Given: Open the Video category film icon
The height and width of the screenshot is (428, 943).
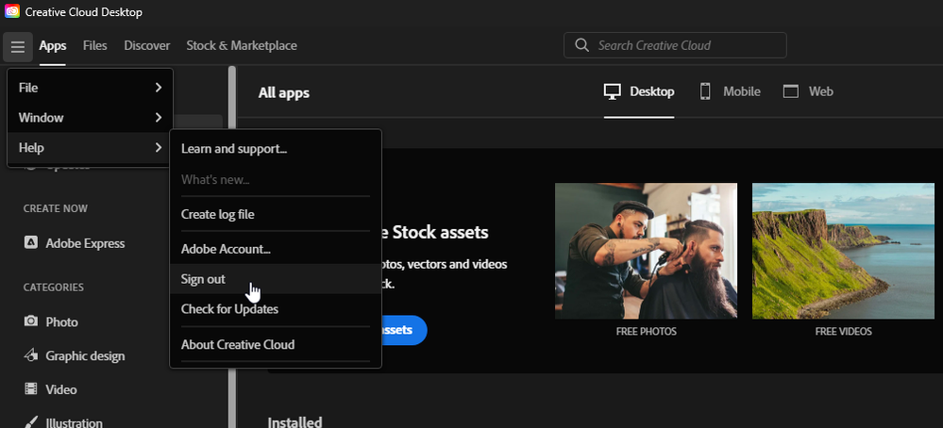Looking at the screenshot, I should [30, 389].
